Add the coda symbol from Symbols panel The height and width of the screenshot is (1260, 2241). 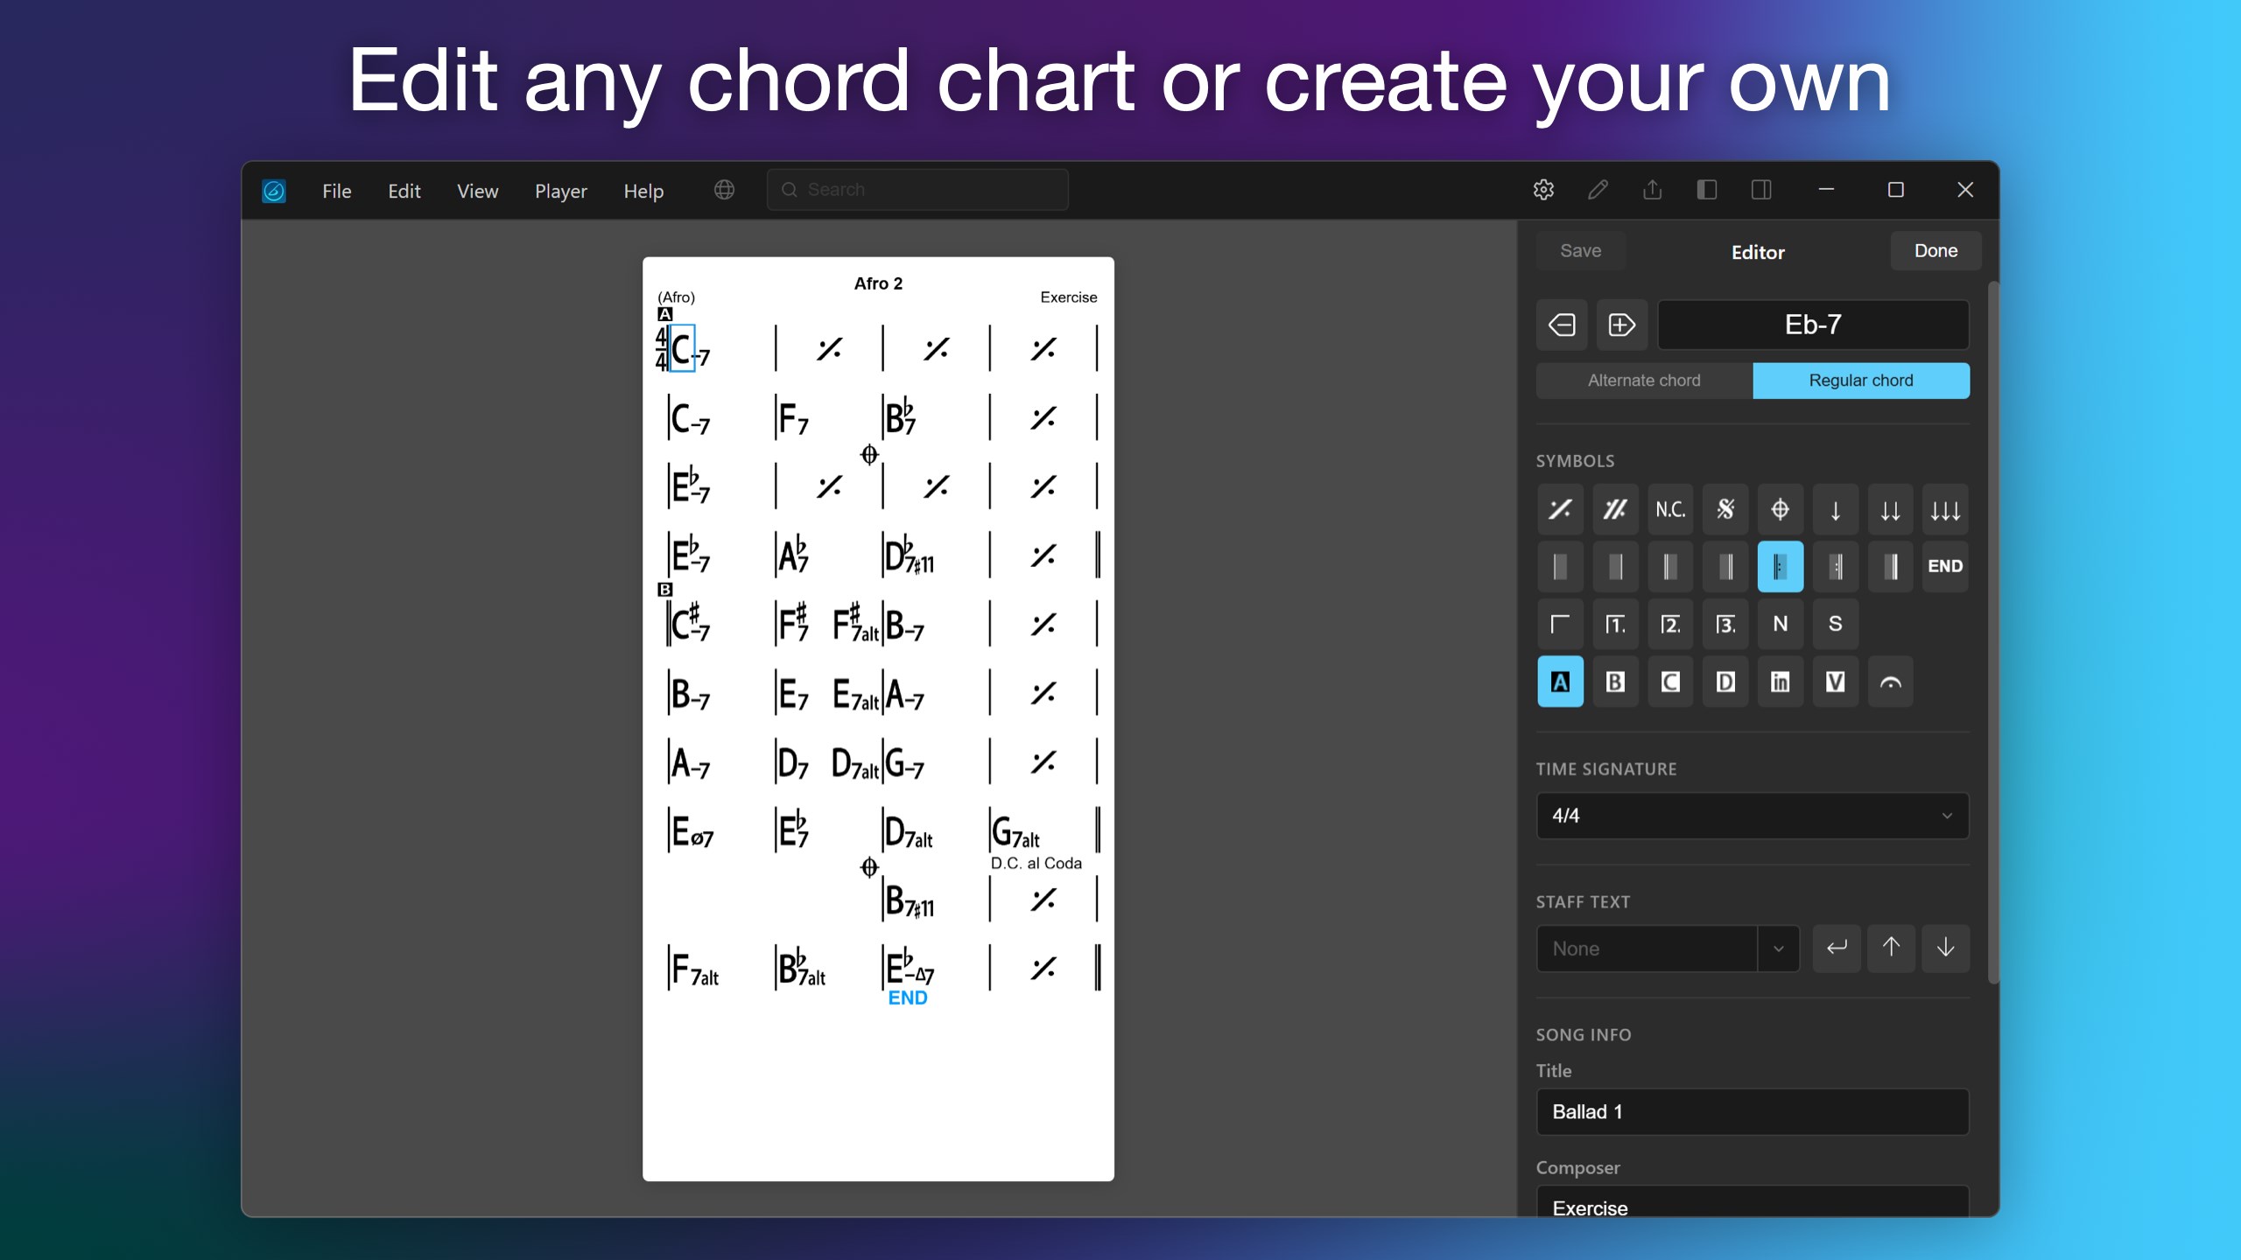(1781, 509)
